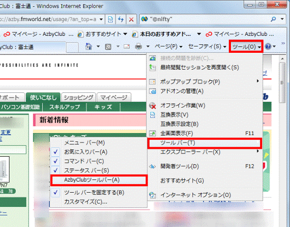Viewport: 290px width, 227px height.
Task: Select おすすめサイト(G) menu item
Action: tap(205, 181)
